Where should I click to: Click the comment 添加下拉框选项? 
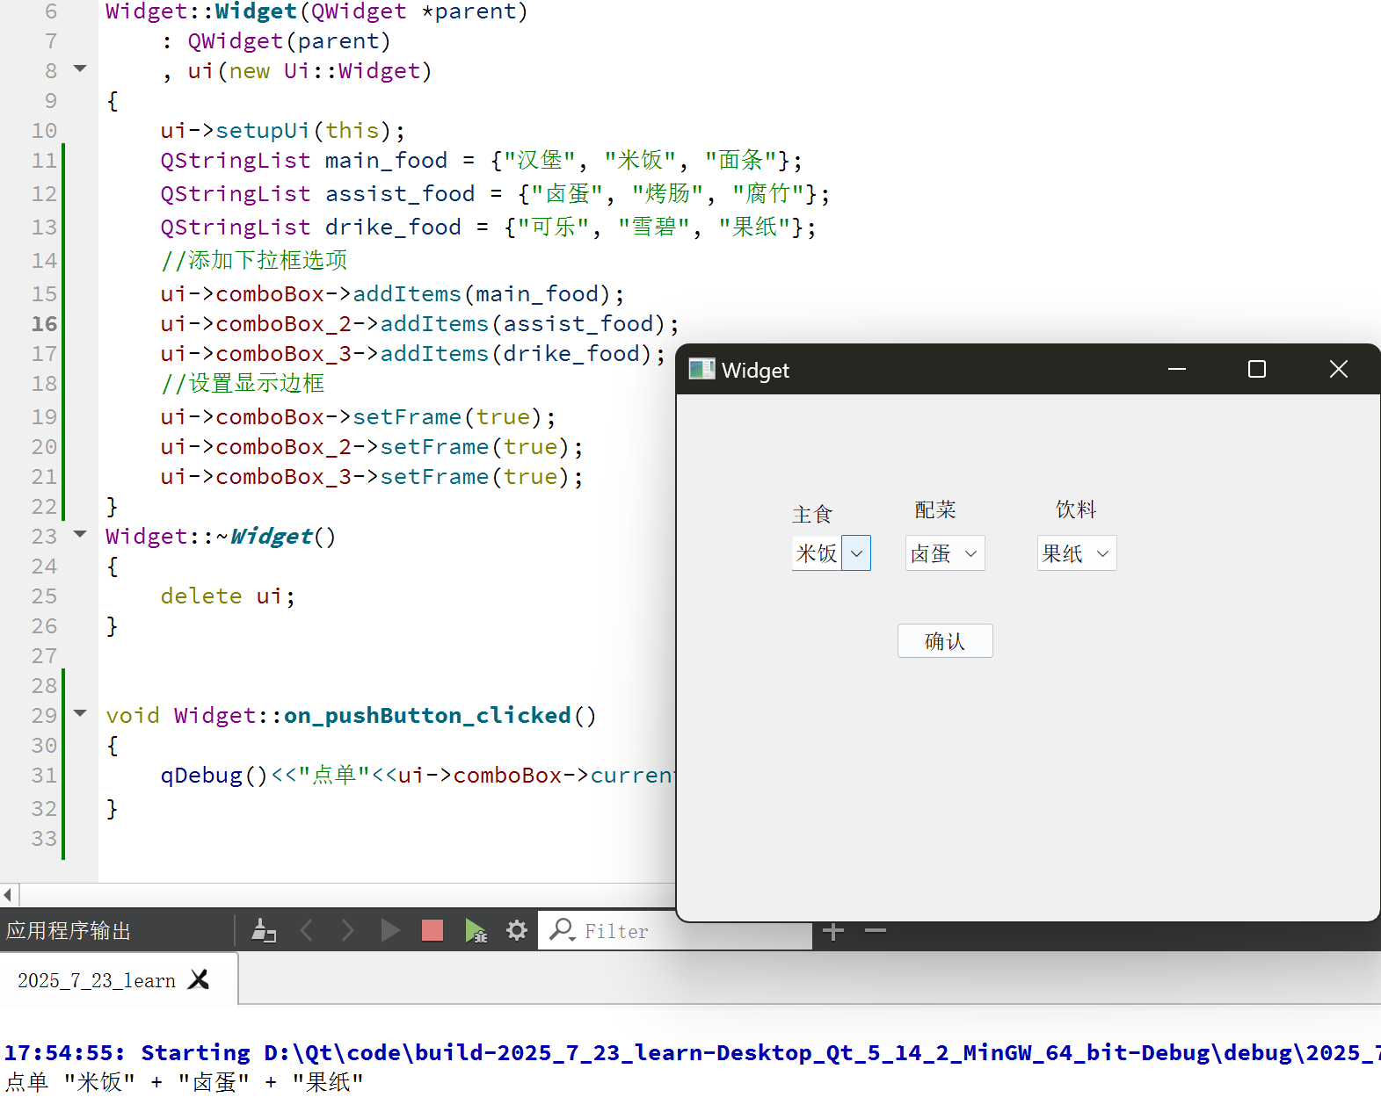pos(254,261)
